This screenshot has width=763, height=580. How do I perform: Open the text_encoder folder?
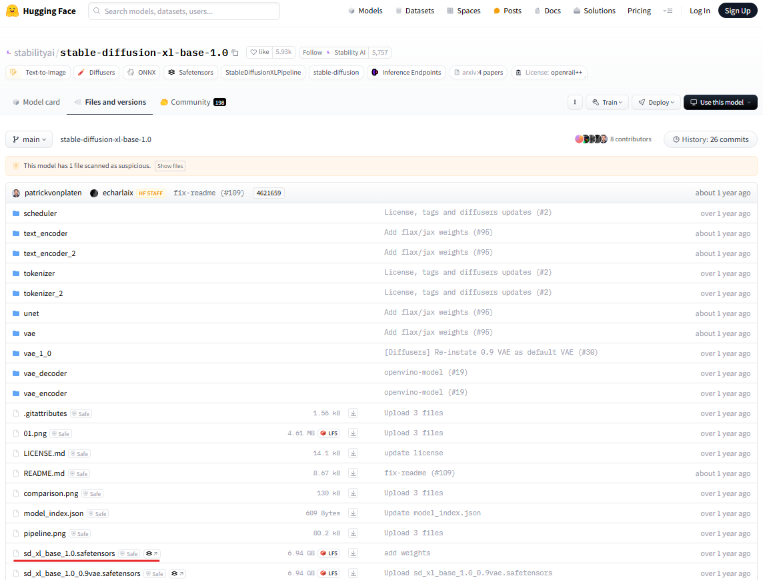45,233
